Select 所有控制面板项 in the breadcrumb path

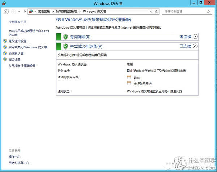click(x=68, y=12)
